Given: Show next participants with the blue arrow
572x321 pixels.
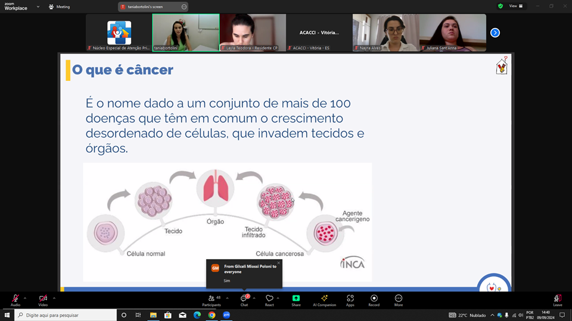Looking at the screenshot, I should pos(495,33).
